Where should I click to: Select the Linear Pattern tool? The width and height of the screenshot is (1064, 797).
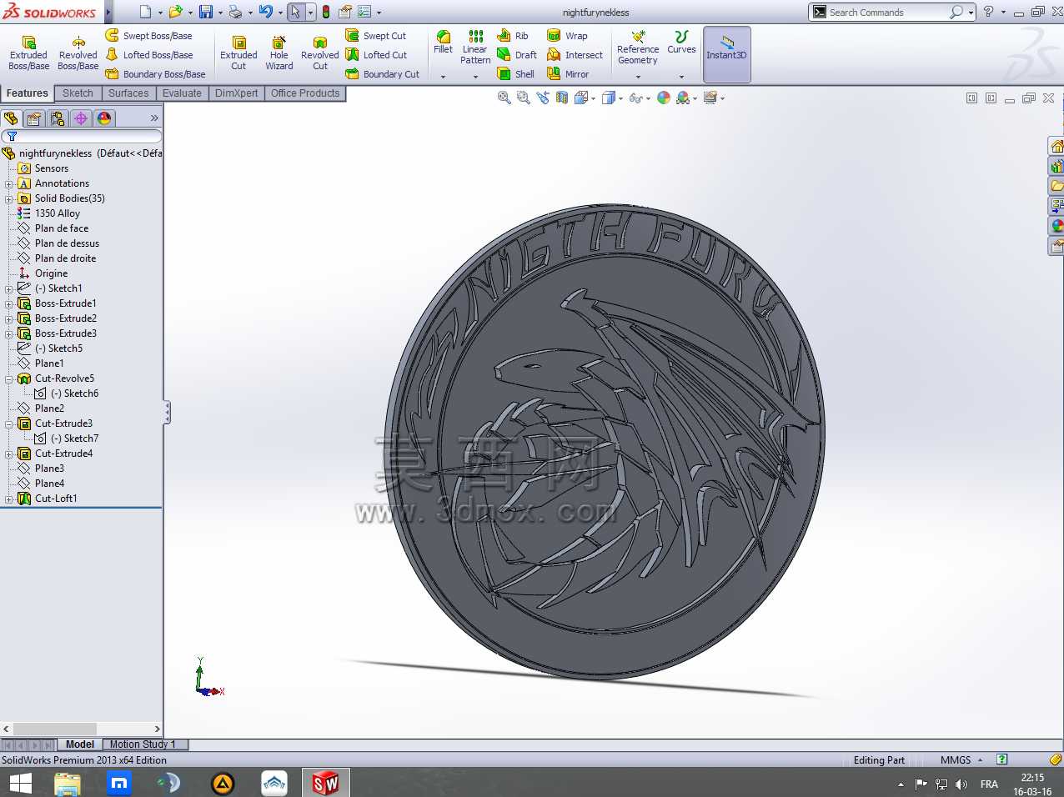click(x=475, y=48)
